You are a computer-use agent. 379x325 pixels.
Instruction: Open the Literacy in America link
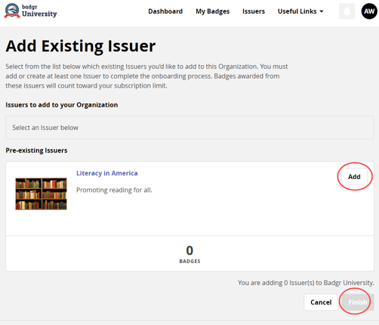click(107, 173)
